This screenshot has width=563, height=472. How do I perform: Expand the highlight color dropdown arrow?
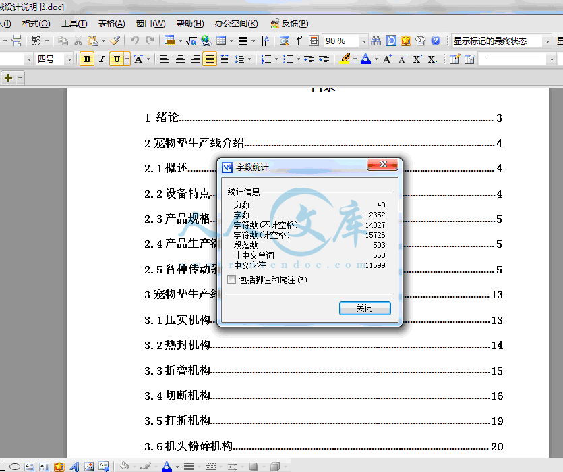click(355, 59)
